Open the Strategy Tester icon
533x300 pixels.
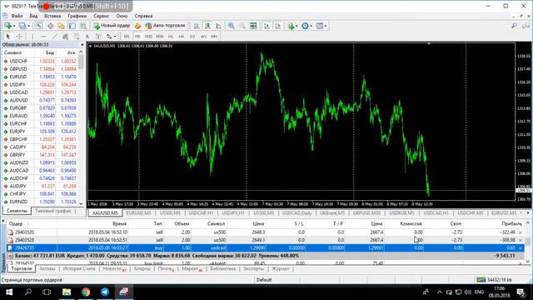click(x=83, y=26)
